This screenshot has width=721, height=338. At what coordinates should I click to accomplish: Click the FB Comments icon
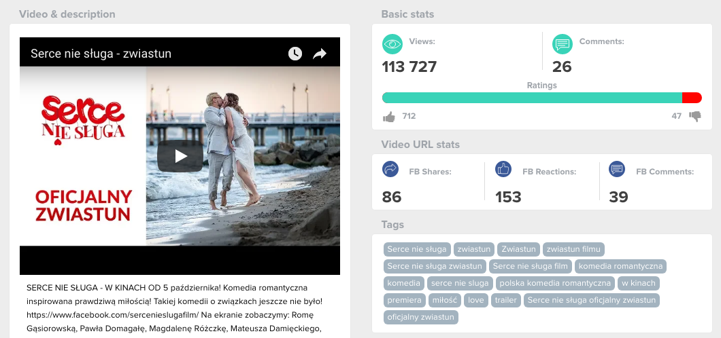coord(617,169)
